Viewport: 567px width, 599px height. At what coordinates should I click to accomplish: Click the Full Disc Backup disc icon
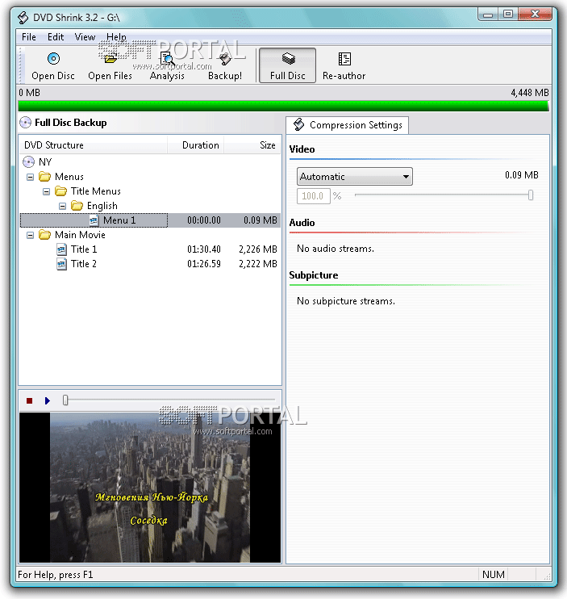tap(25, 123)
